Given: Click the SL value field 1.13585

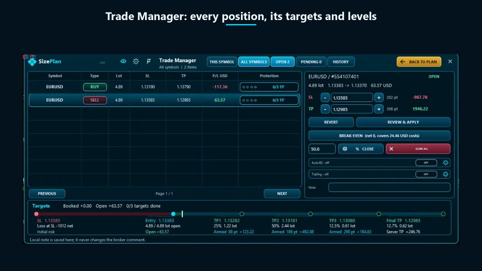Looking at the screenshot, I should [351, 98].
